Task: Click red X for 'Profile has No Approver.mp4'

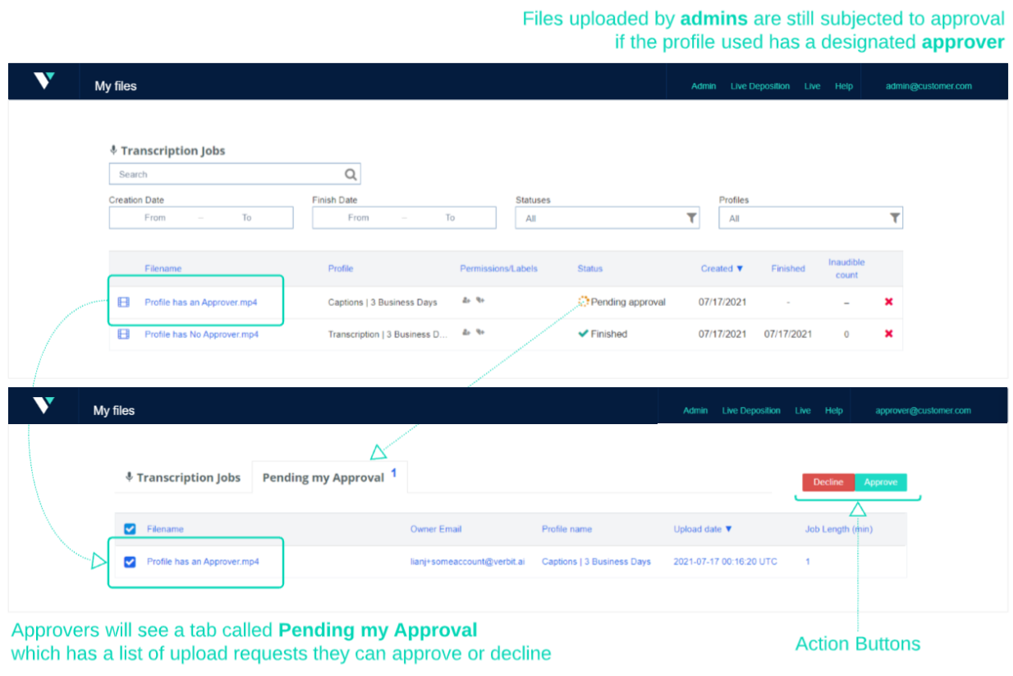Action: (888, 334)
